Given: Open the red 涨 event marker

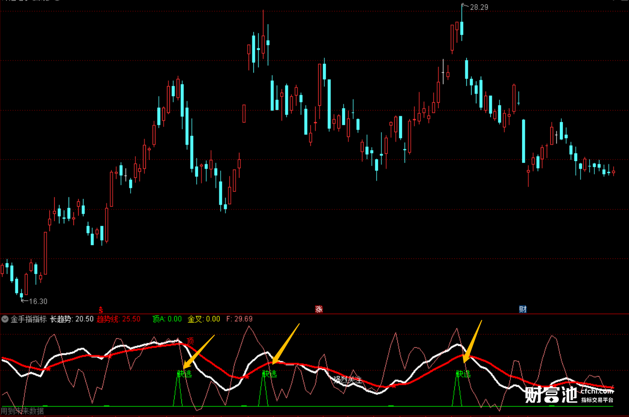Looking at the screenshot, I should point(319,309).
